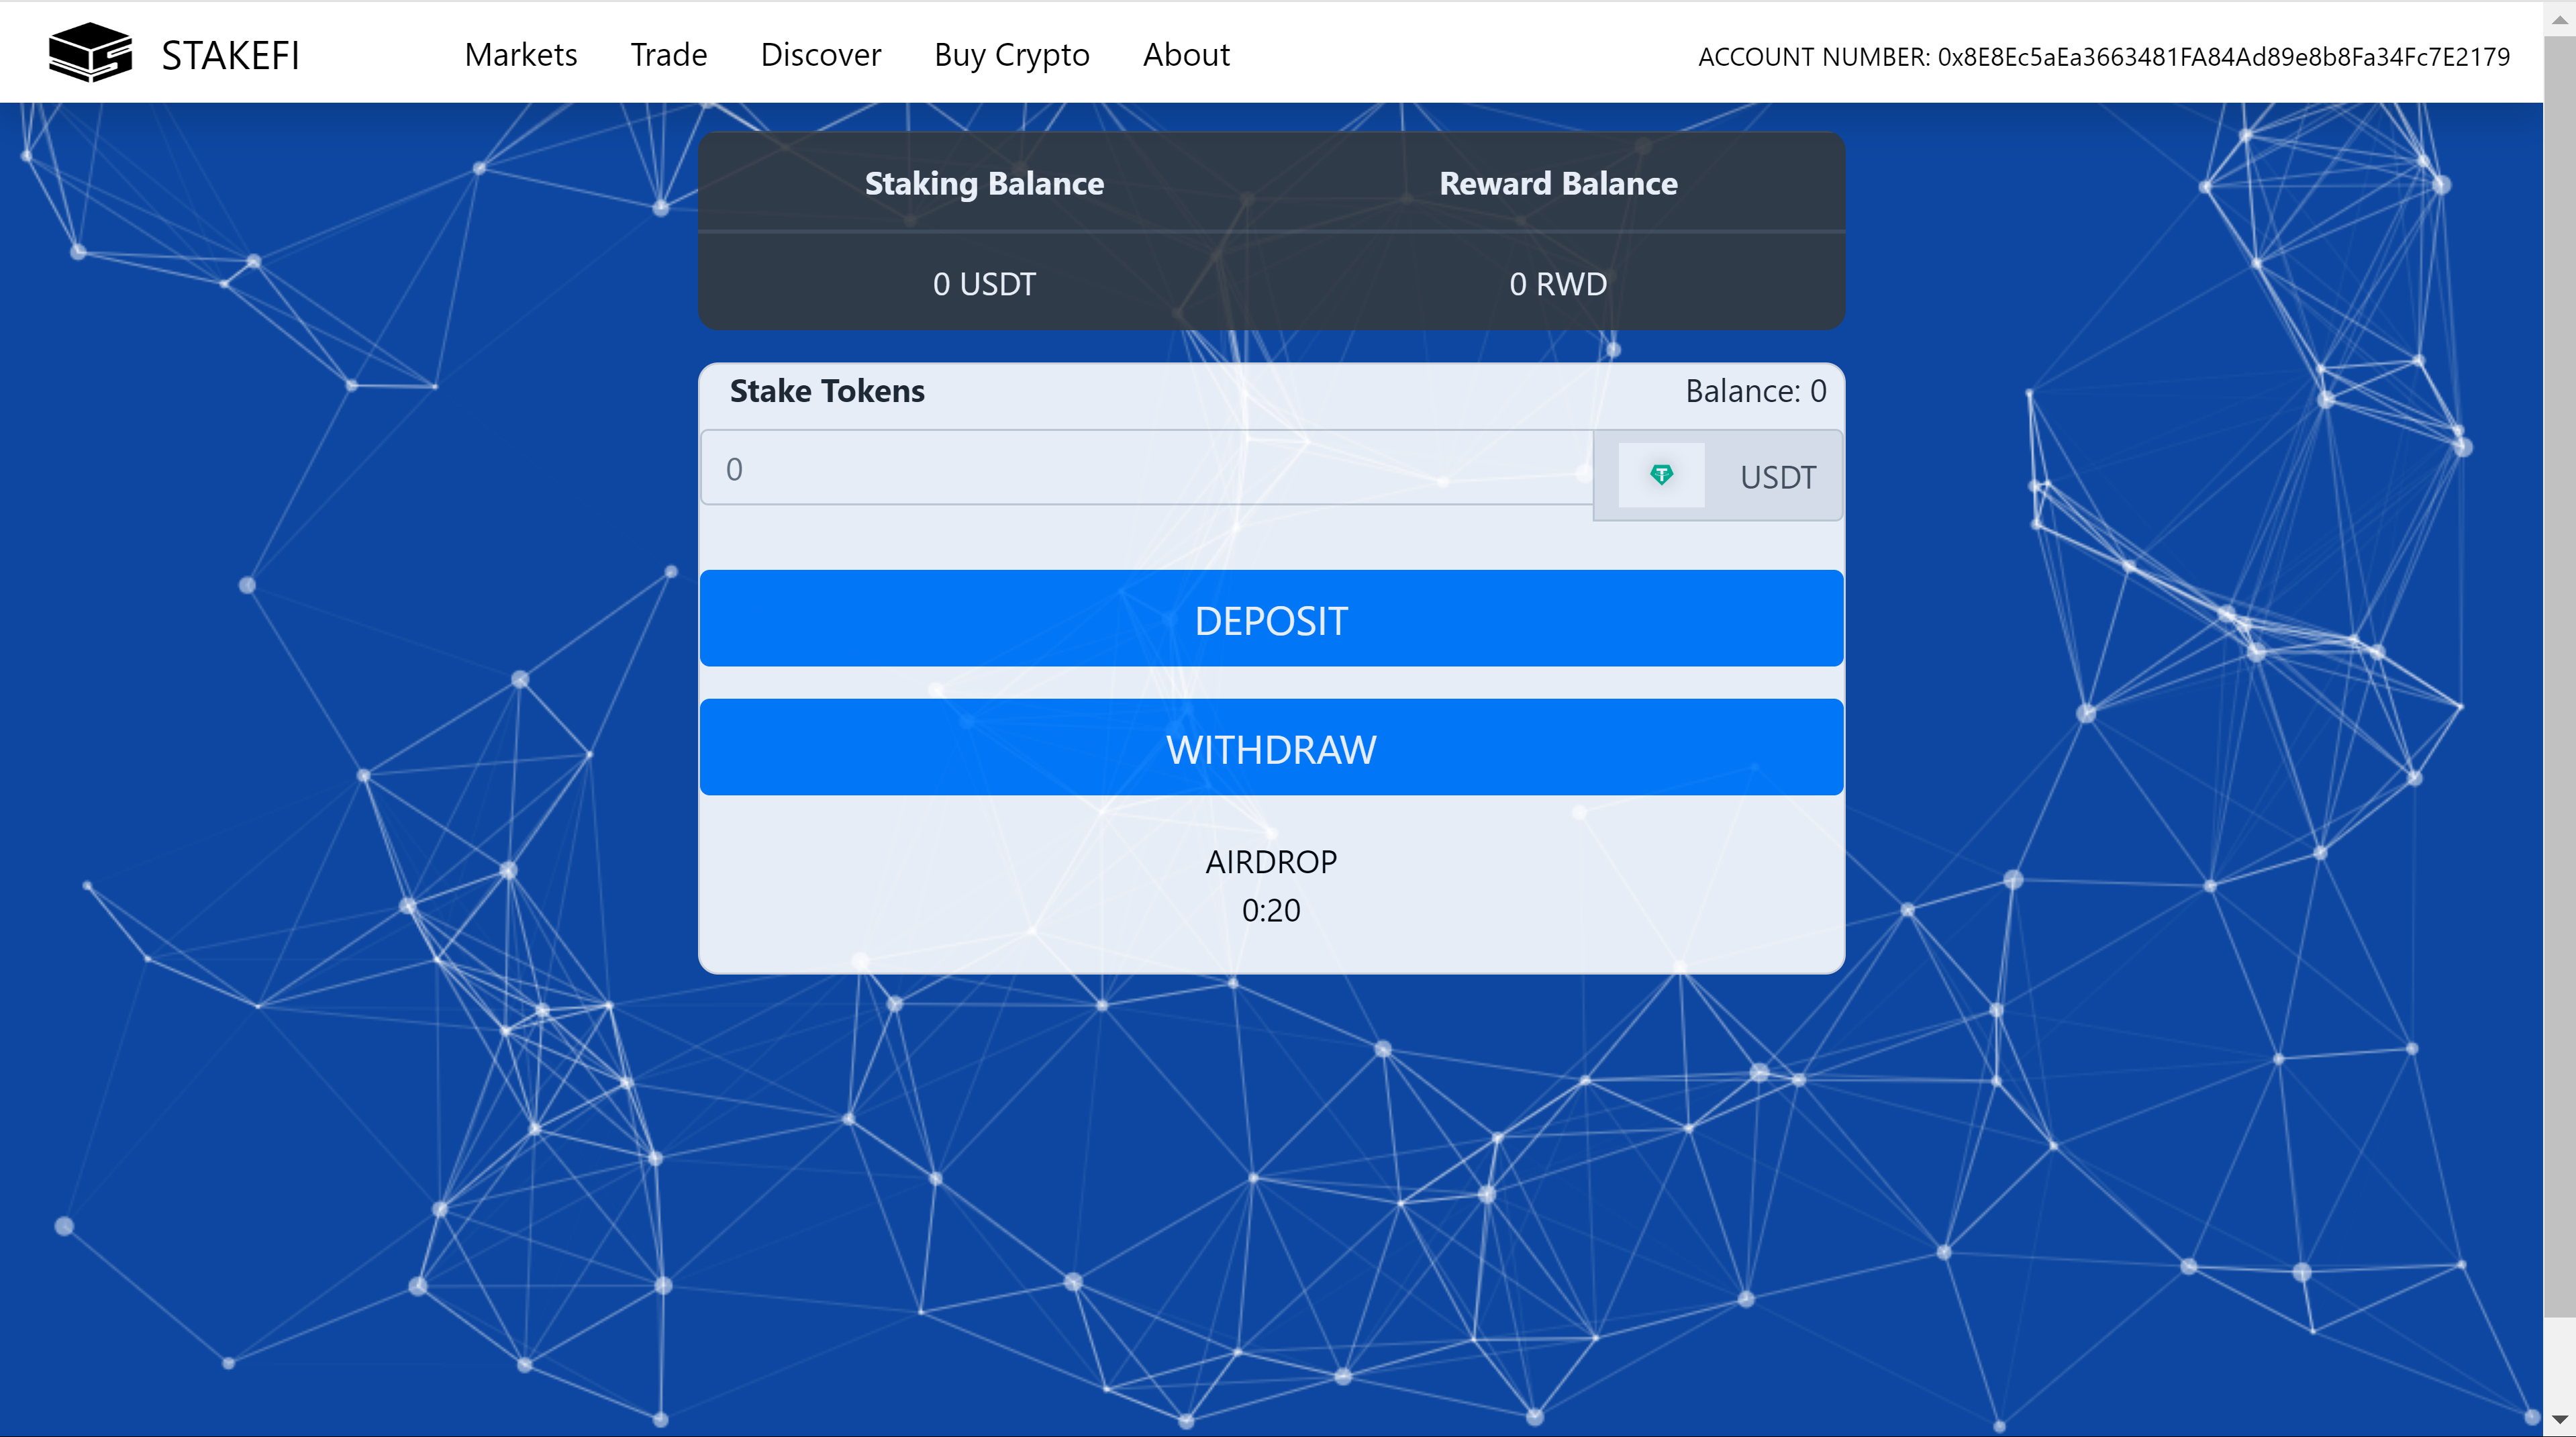The image size is (2576, 1437).
Task: Click the StakeFi logo icon
Action: click(x=90, y=53)
